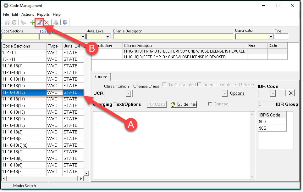Click the red X Delete icon
The height and width of the screenshot is (192, 303).
(x=47, y=22)
